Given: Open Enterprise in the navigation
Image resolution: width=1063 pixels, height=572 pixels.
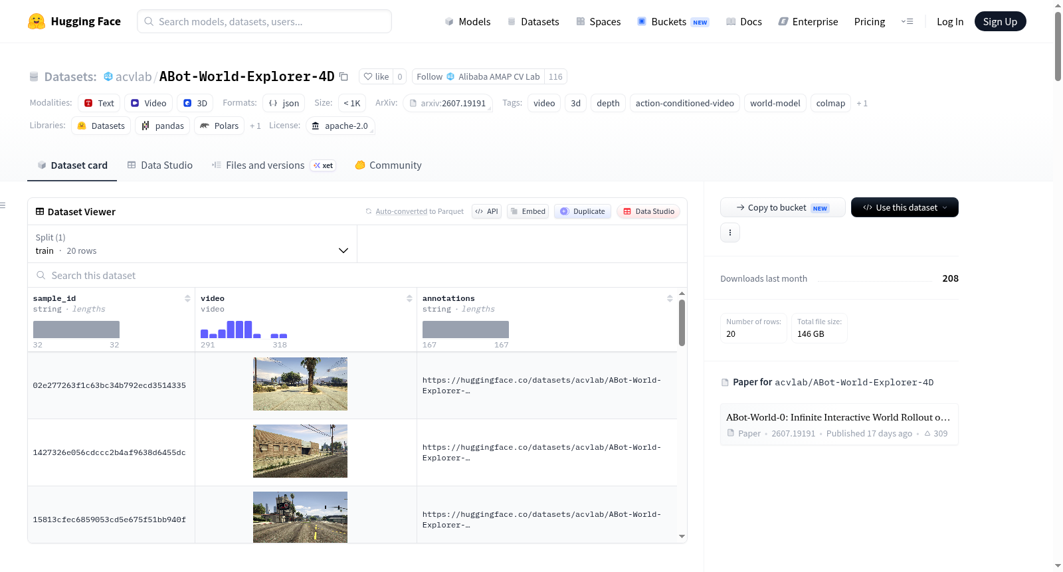Looking at the screenshot, I should pos(808,21).
